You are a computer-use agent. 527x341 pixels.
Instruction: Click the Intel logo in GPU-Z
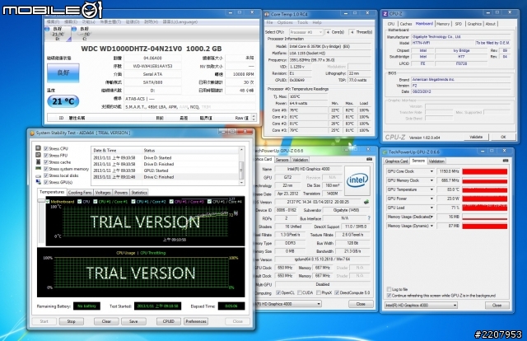pos(357,180)
